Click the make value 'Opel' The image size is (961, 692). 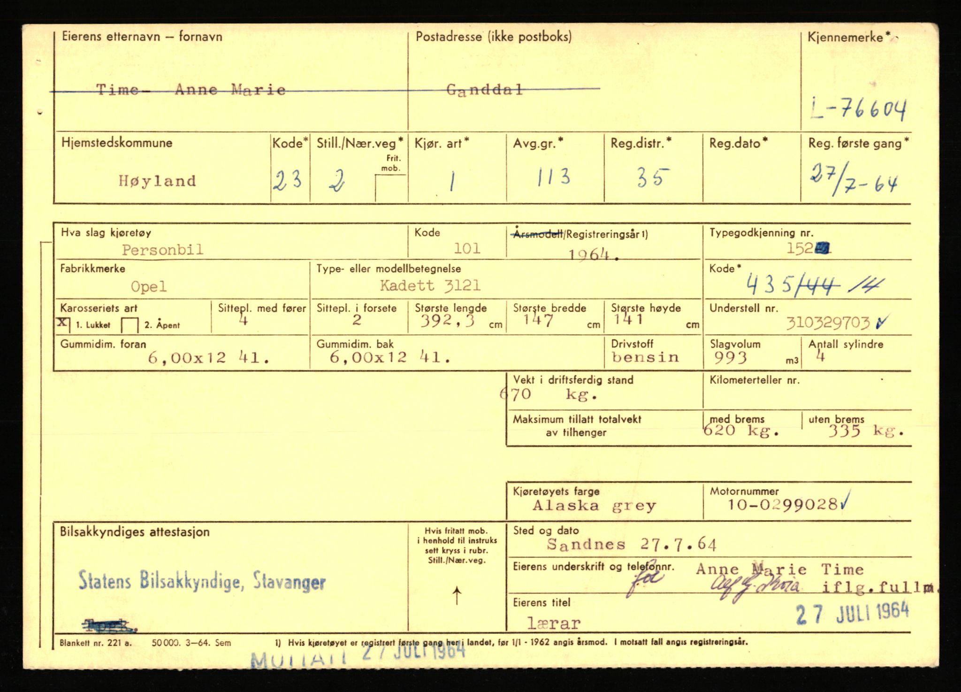point(149,286)
